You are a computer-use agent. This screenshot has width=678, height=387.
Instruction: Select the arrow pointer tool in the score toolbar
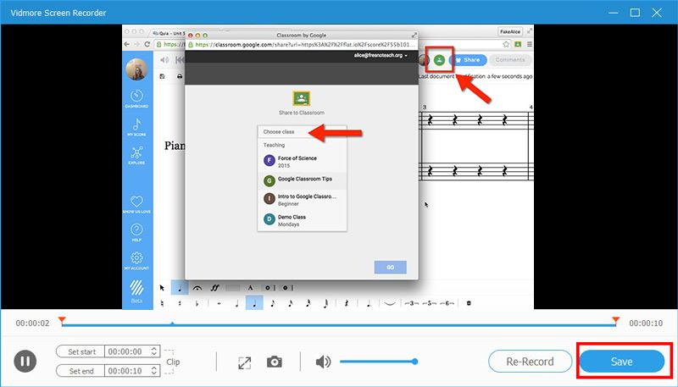[162, 288]
